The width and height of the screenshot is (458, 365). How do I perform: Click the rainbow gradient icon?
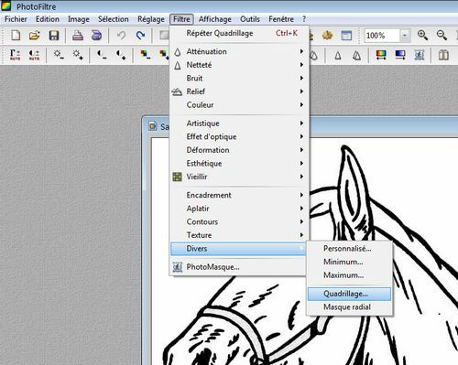click(381, 55)
